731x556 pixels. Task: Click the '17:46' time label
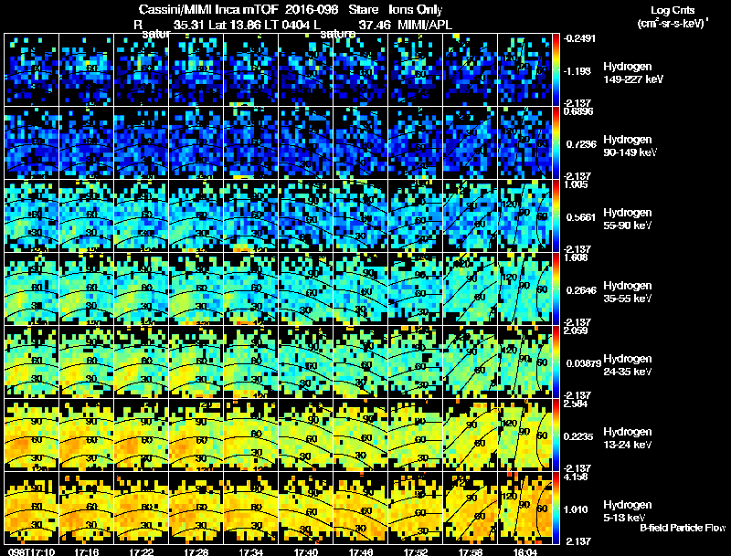361,551
